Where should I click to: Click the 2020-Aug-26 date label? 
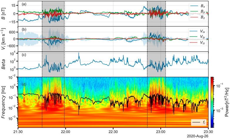pos(198,136)
